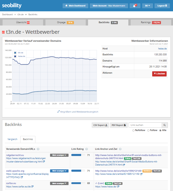Click t3n.de breadcrumb
Viewport: 173px width, 191px height.
click(21, 14)
